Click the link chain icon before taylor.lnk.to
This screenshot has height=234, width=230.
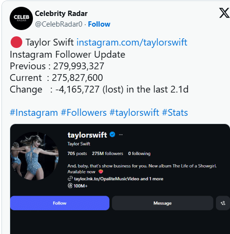click(x=70, y=179)
